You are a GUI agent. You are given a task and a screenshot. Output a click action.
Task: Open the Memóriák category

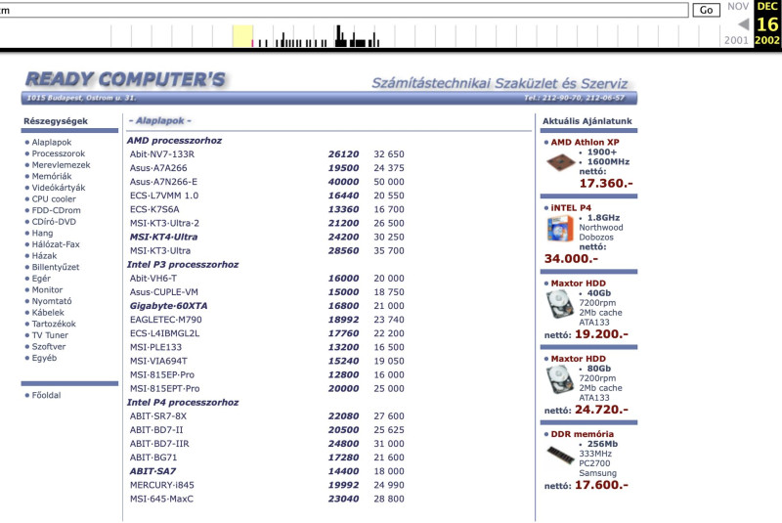52,177
